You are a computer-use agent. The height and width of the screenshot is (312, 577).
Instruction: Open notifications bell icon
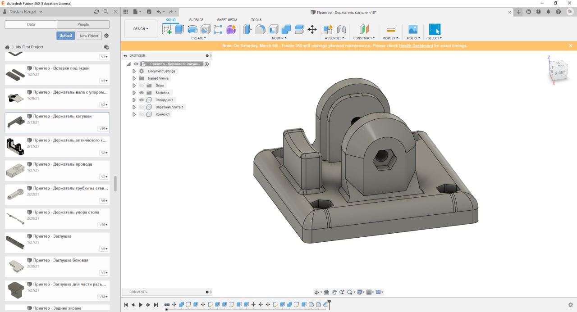(x=548, y=12)
